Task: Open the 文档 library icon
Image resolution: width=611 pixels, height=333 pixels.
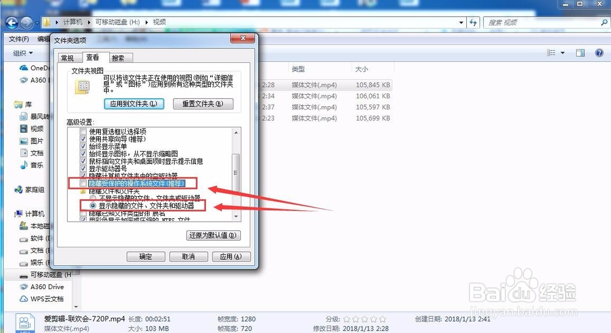Action: (24, 153)
